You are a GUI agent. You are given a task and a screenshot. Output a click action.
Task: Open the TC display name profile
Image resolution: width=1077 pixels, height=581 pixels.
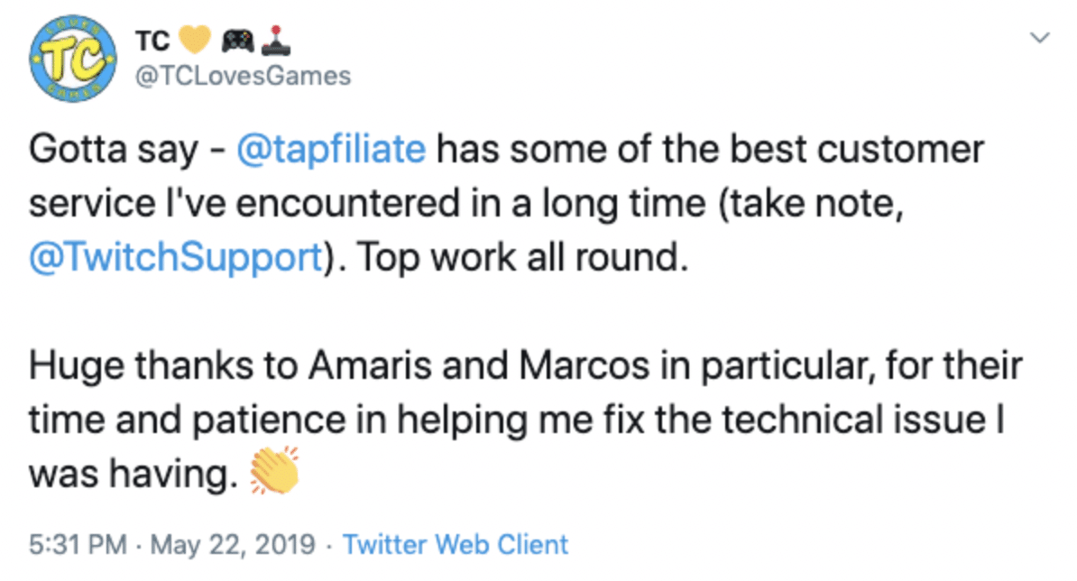153,41
